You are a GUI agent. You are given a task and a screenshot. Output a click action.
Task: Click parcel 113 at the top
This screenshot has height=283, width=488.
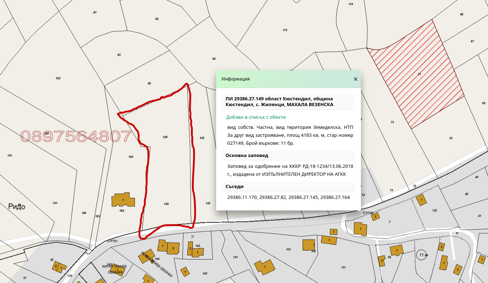pyautogui.click(x=285, y=30)
